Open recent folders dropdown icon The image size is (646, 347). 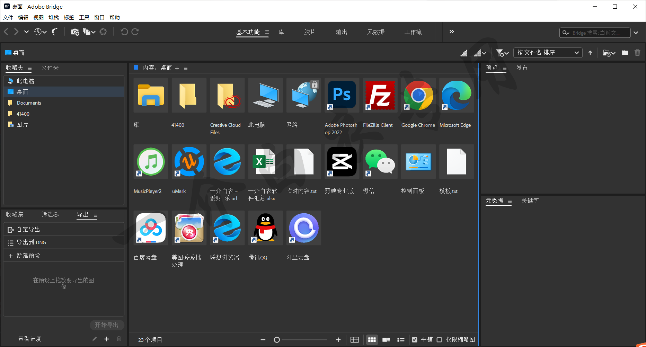pos(609,53)
